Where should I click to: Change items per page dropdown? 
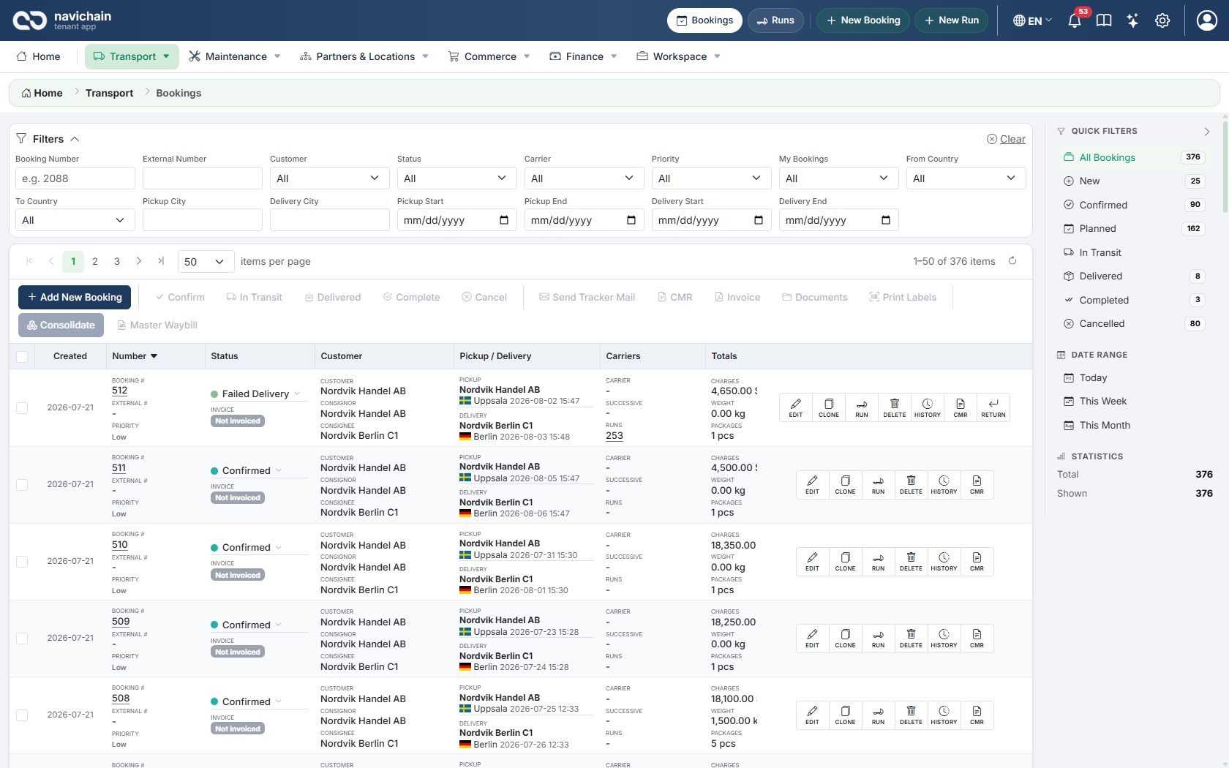[206, 262]
